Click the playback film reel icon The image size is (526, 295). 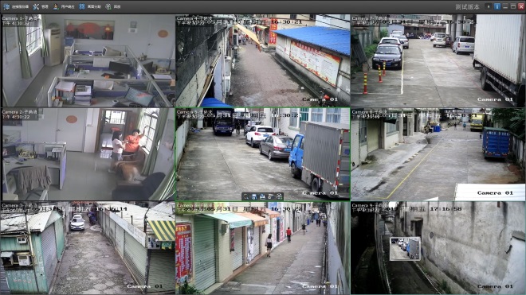click(108, 6)
